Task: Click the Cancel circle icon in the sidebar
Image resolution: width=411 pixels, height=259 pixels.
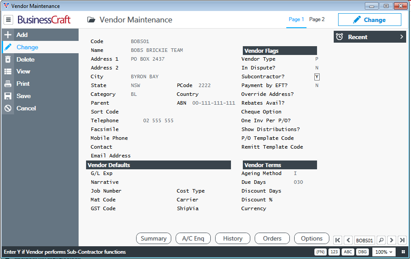Action: (8, 108)
